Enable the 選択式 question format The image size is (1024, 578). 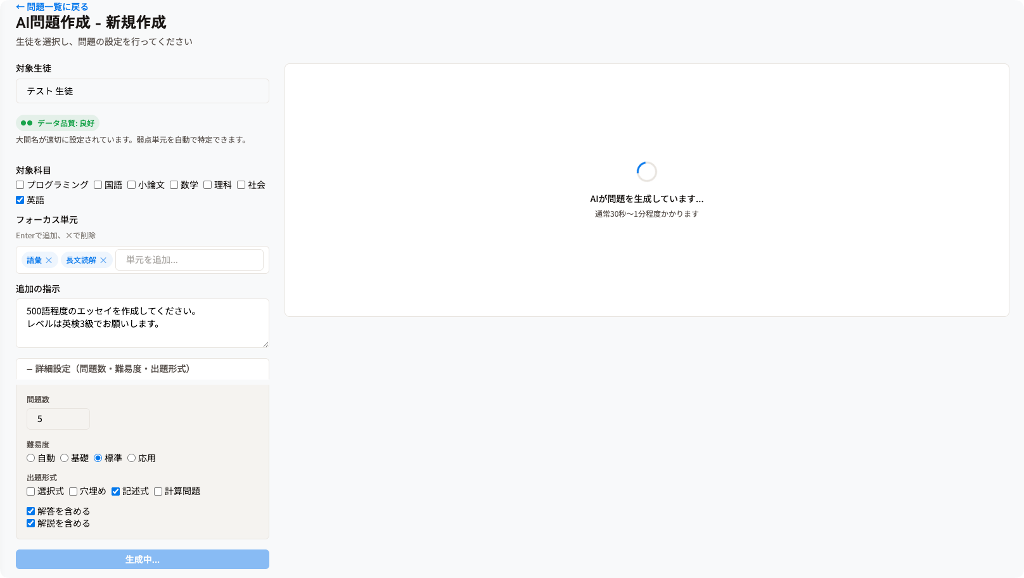(x=31, y=492)
